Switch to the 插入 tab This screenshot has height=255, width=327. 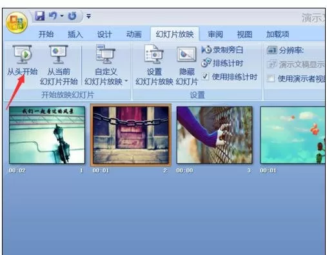coord(75,34)
